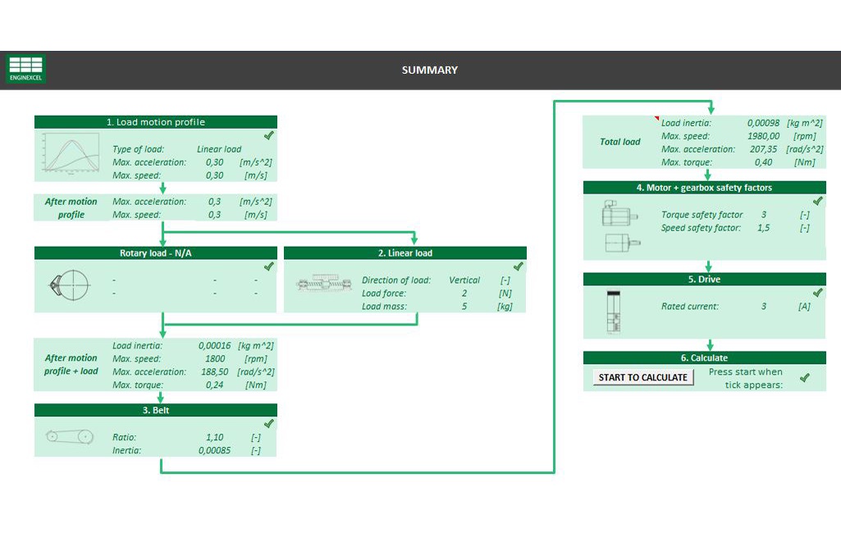The image size is (841, 560).
Task: Select the Type of load Linear load value
Action: coord(219,149)
